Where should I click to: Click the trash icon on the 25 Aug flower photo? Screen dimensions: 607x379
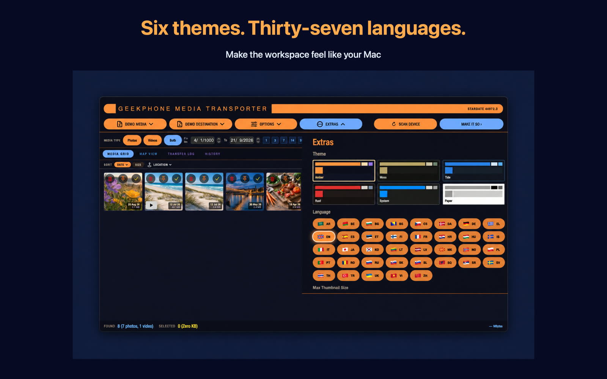point(110,179)
